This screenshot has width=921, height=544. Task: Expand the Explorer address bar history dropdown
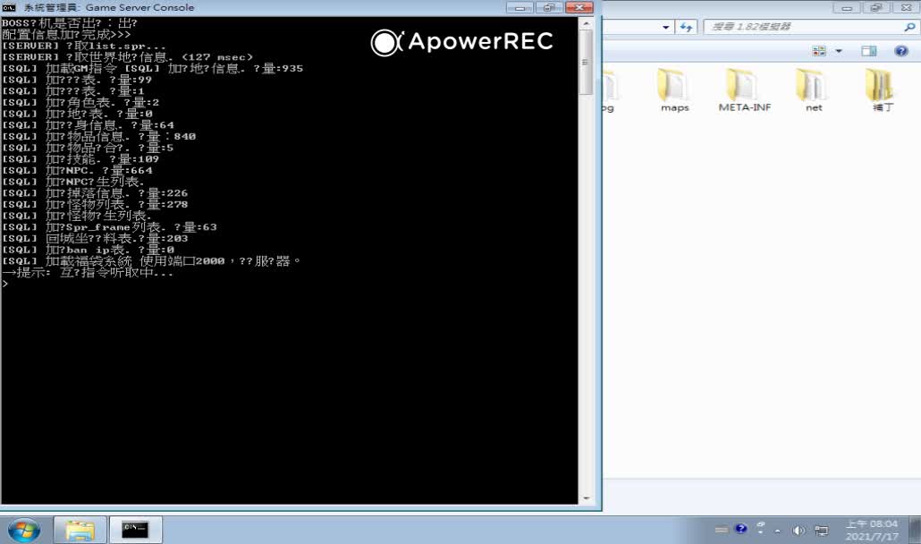coord(665,27)
